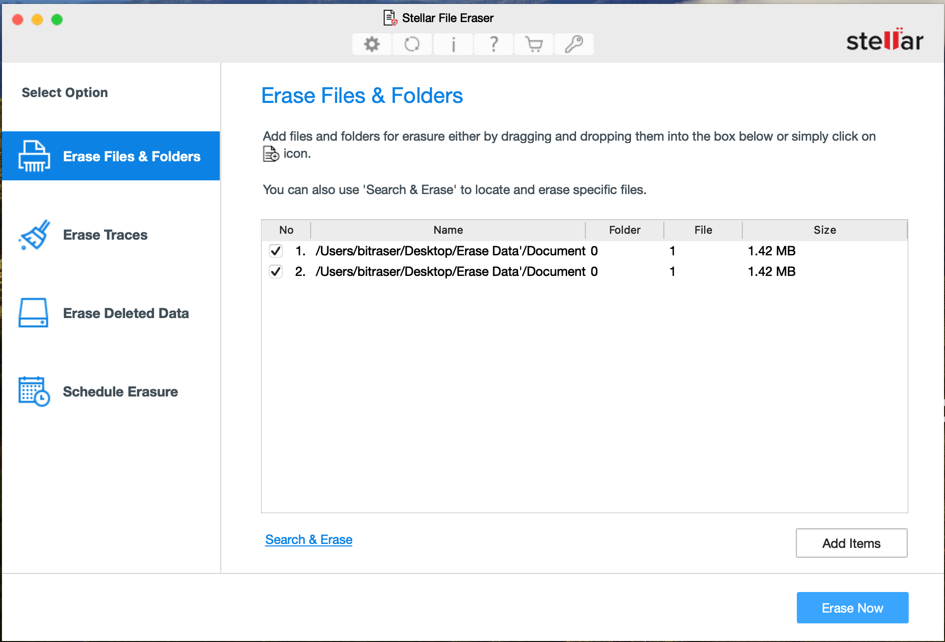The height and width of the screenshot is (642, 945).
Task: Uncheck the first Document row checkbox
Action: coord(275,251)
